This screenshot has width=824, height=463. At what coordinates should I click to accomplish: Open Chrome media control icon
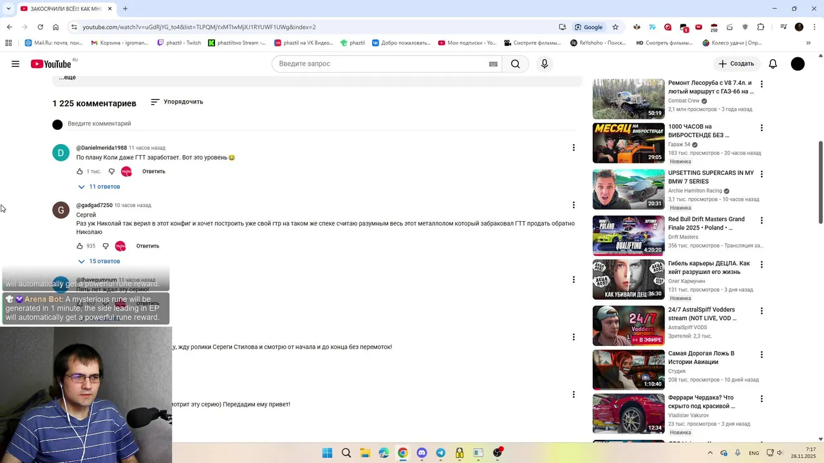pyautogui.click(x=783, y=27)
